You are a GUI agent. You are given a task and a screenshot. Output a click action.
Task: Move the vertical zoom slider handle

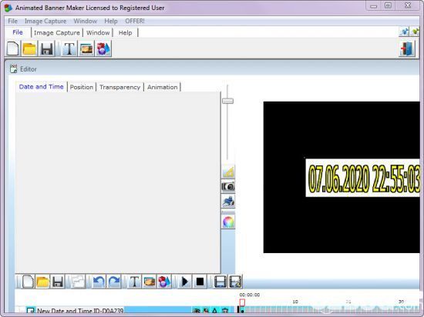227,101
